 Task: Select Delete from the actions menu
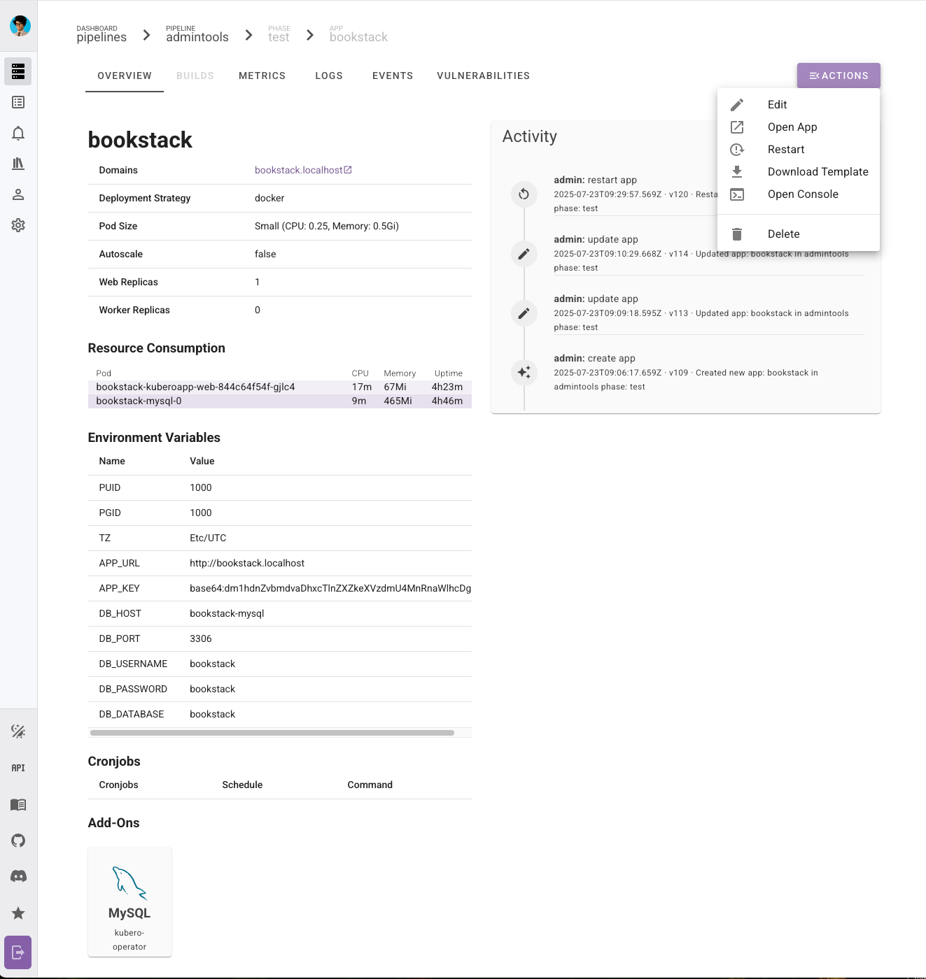(783, 234)
